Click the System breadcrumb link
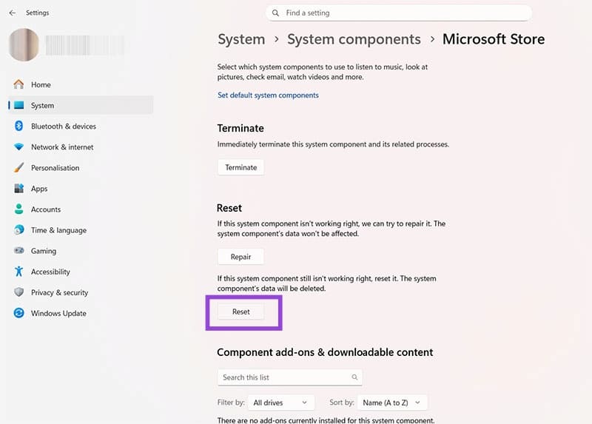 pyautogui.click(x=241, y=39)
